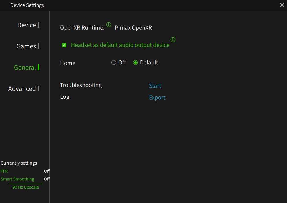Click the Smart Smoothing current setting label
The height and width of the screenshot is (203, 287).
[17, 179]
